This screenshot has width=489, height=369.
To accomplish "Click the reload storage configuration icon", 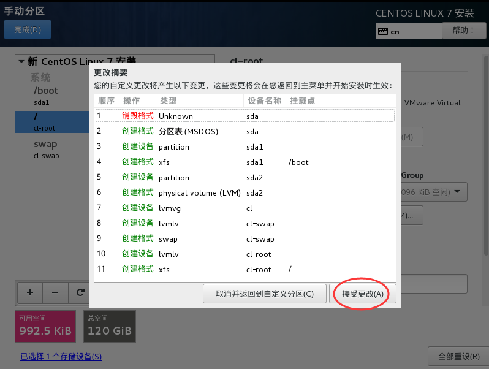I will click(80, 292).
